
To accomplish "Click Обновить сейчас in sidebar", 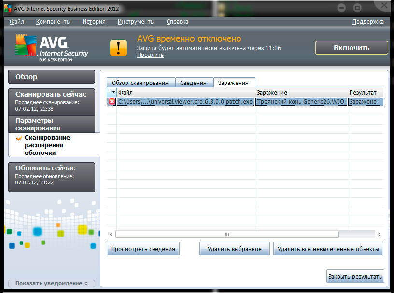I will (52, 177).
